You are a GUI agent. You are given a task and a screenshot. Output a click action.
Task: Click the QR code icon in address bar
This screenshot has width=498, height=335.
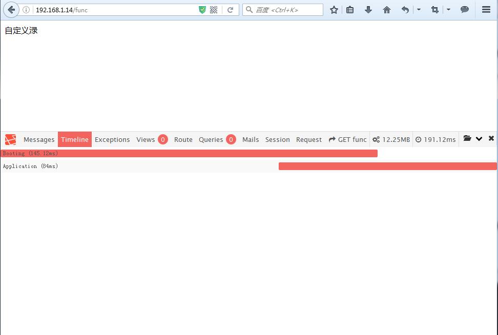[214, 10]
